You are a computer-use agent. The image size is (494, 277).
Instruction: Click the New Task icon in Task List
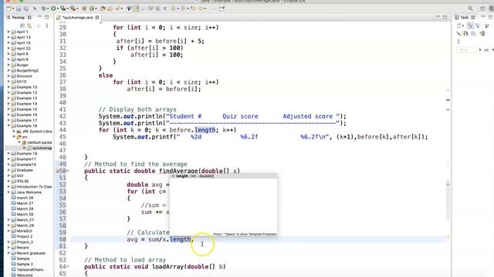[x=458, y=25]
